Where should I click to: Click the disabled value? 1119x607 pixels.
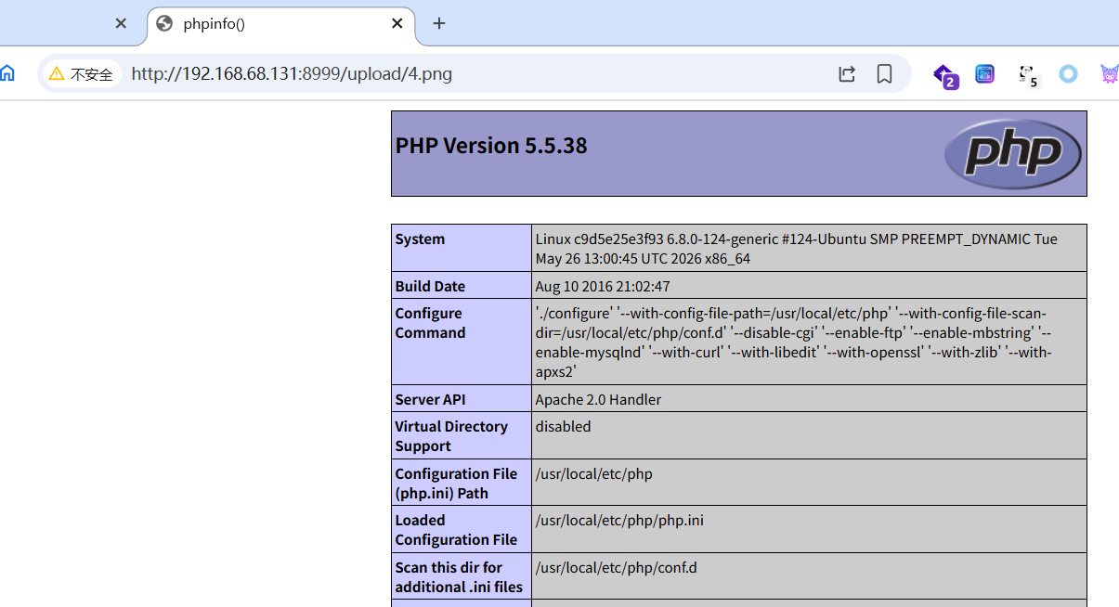pyautogui.click(x=563, y=427)
